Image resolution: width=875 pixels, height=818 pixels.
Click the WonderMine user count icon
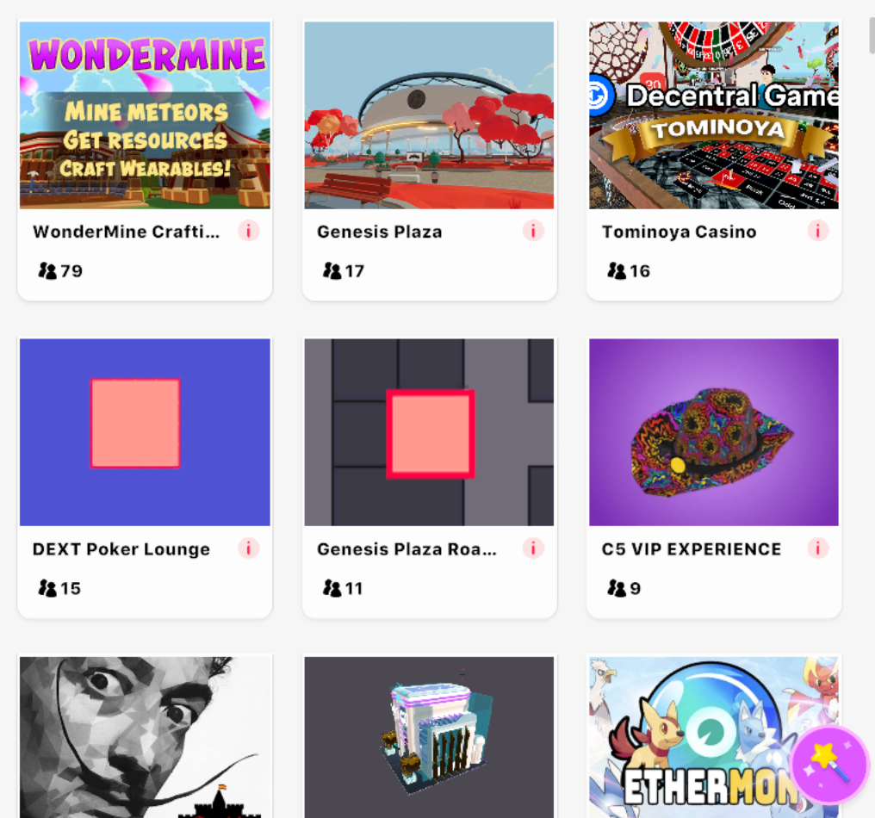47,270
